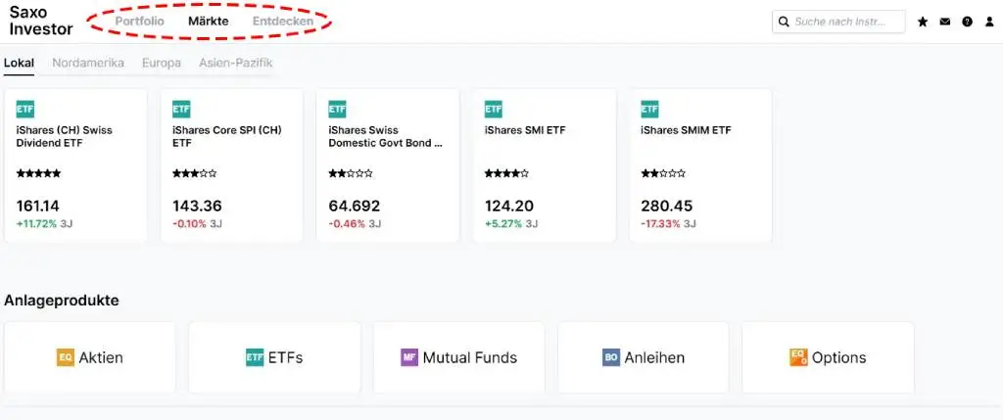Open the help question mark icon

point(967,22)
